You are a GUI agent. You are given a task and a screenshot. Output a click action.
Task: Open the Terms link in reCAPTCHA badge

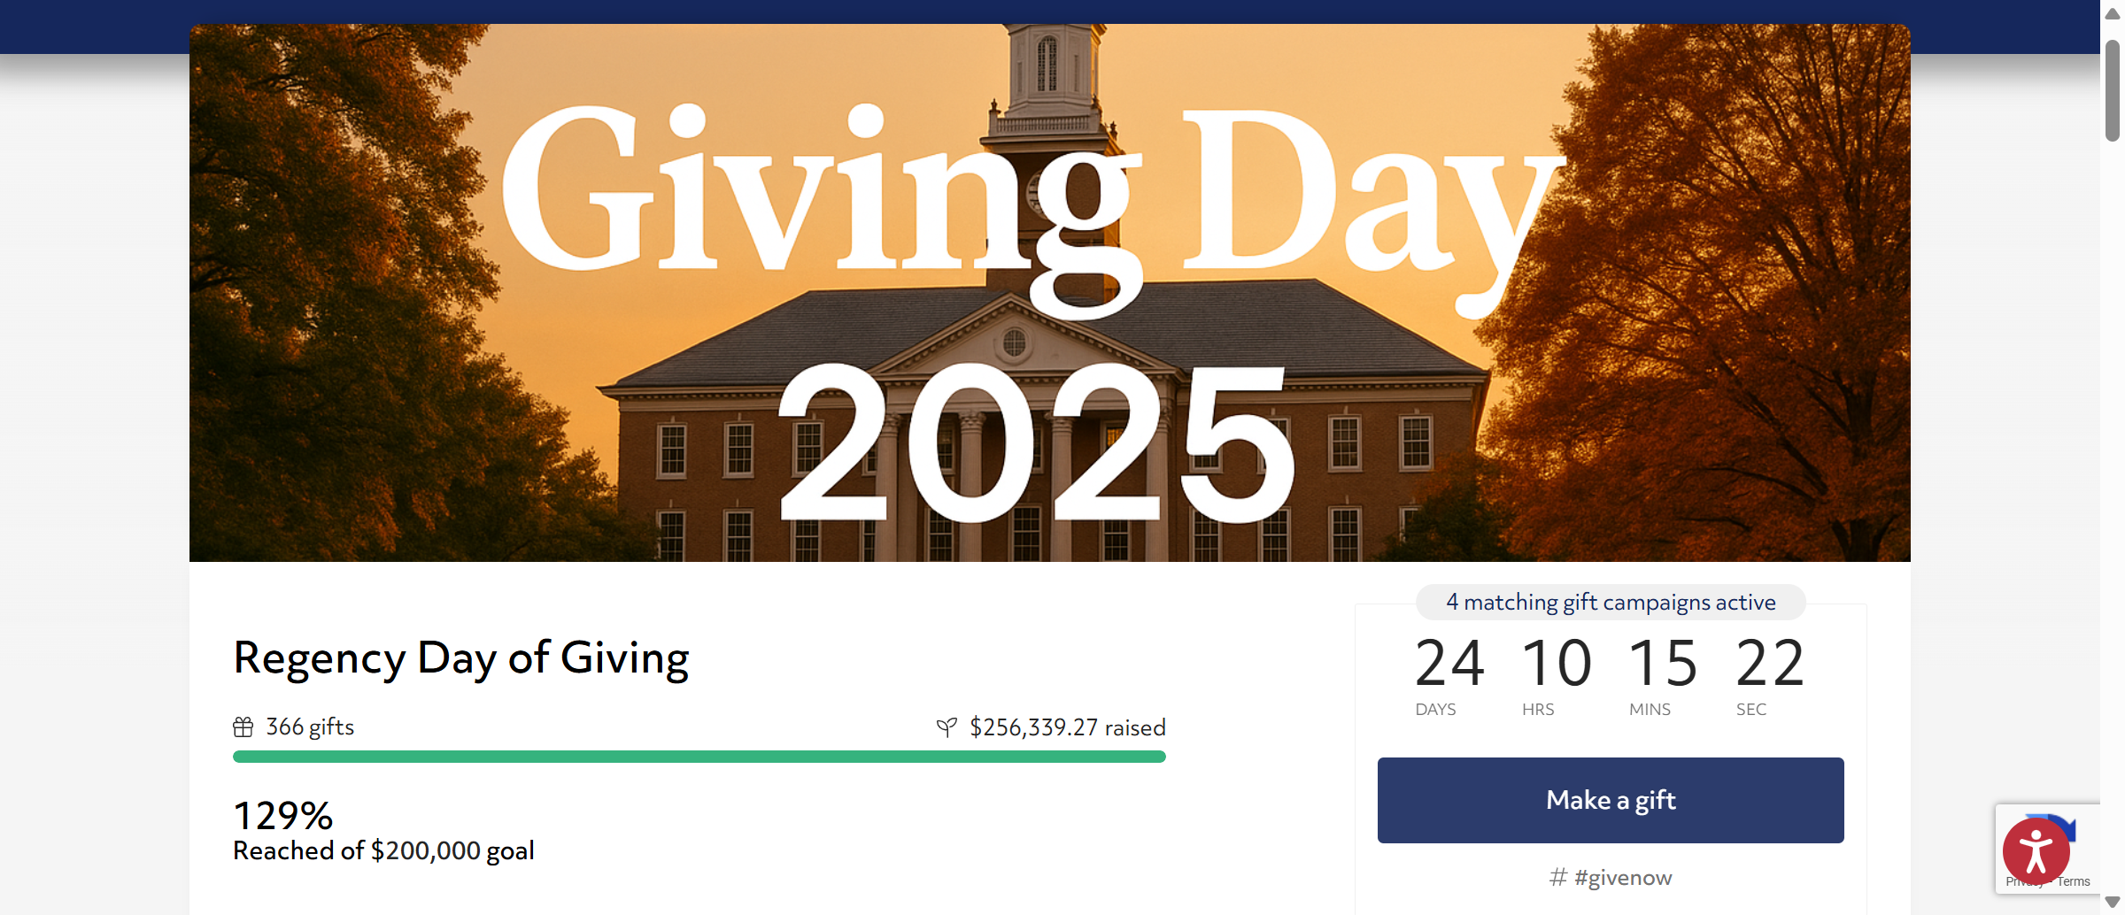pos(2074,881)
